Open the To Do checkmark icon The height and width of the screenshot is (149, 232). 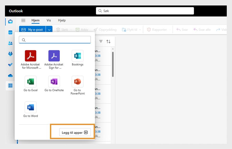[10, 65]
